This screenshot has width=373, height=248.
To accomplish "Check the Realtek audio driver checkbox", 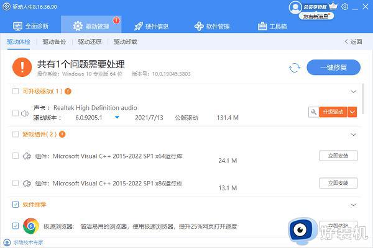I will point(16,113).
